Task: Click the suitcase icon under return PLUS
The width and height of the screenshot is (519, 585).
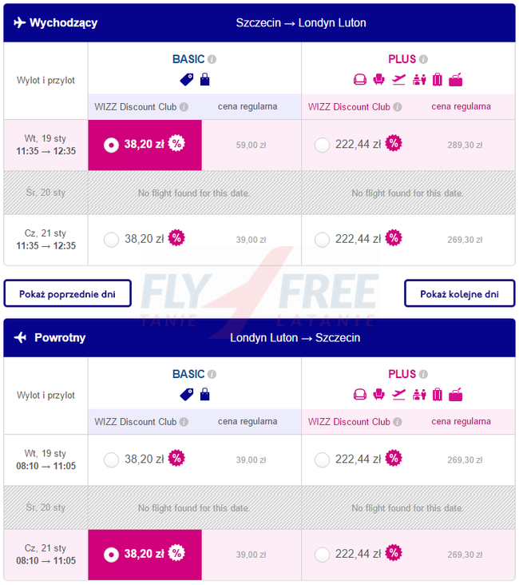Action: (437, 394)
